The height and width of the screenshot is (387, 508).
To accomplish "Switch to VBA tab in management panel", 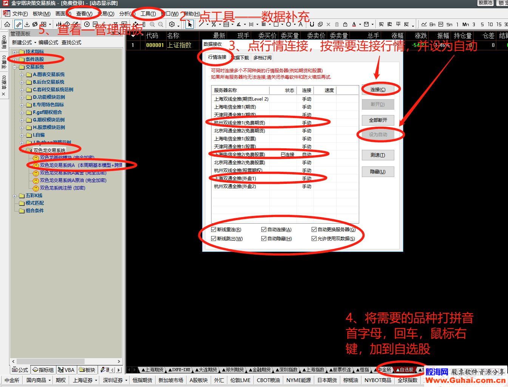I will pyautogui.click(x=66, y=370).
